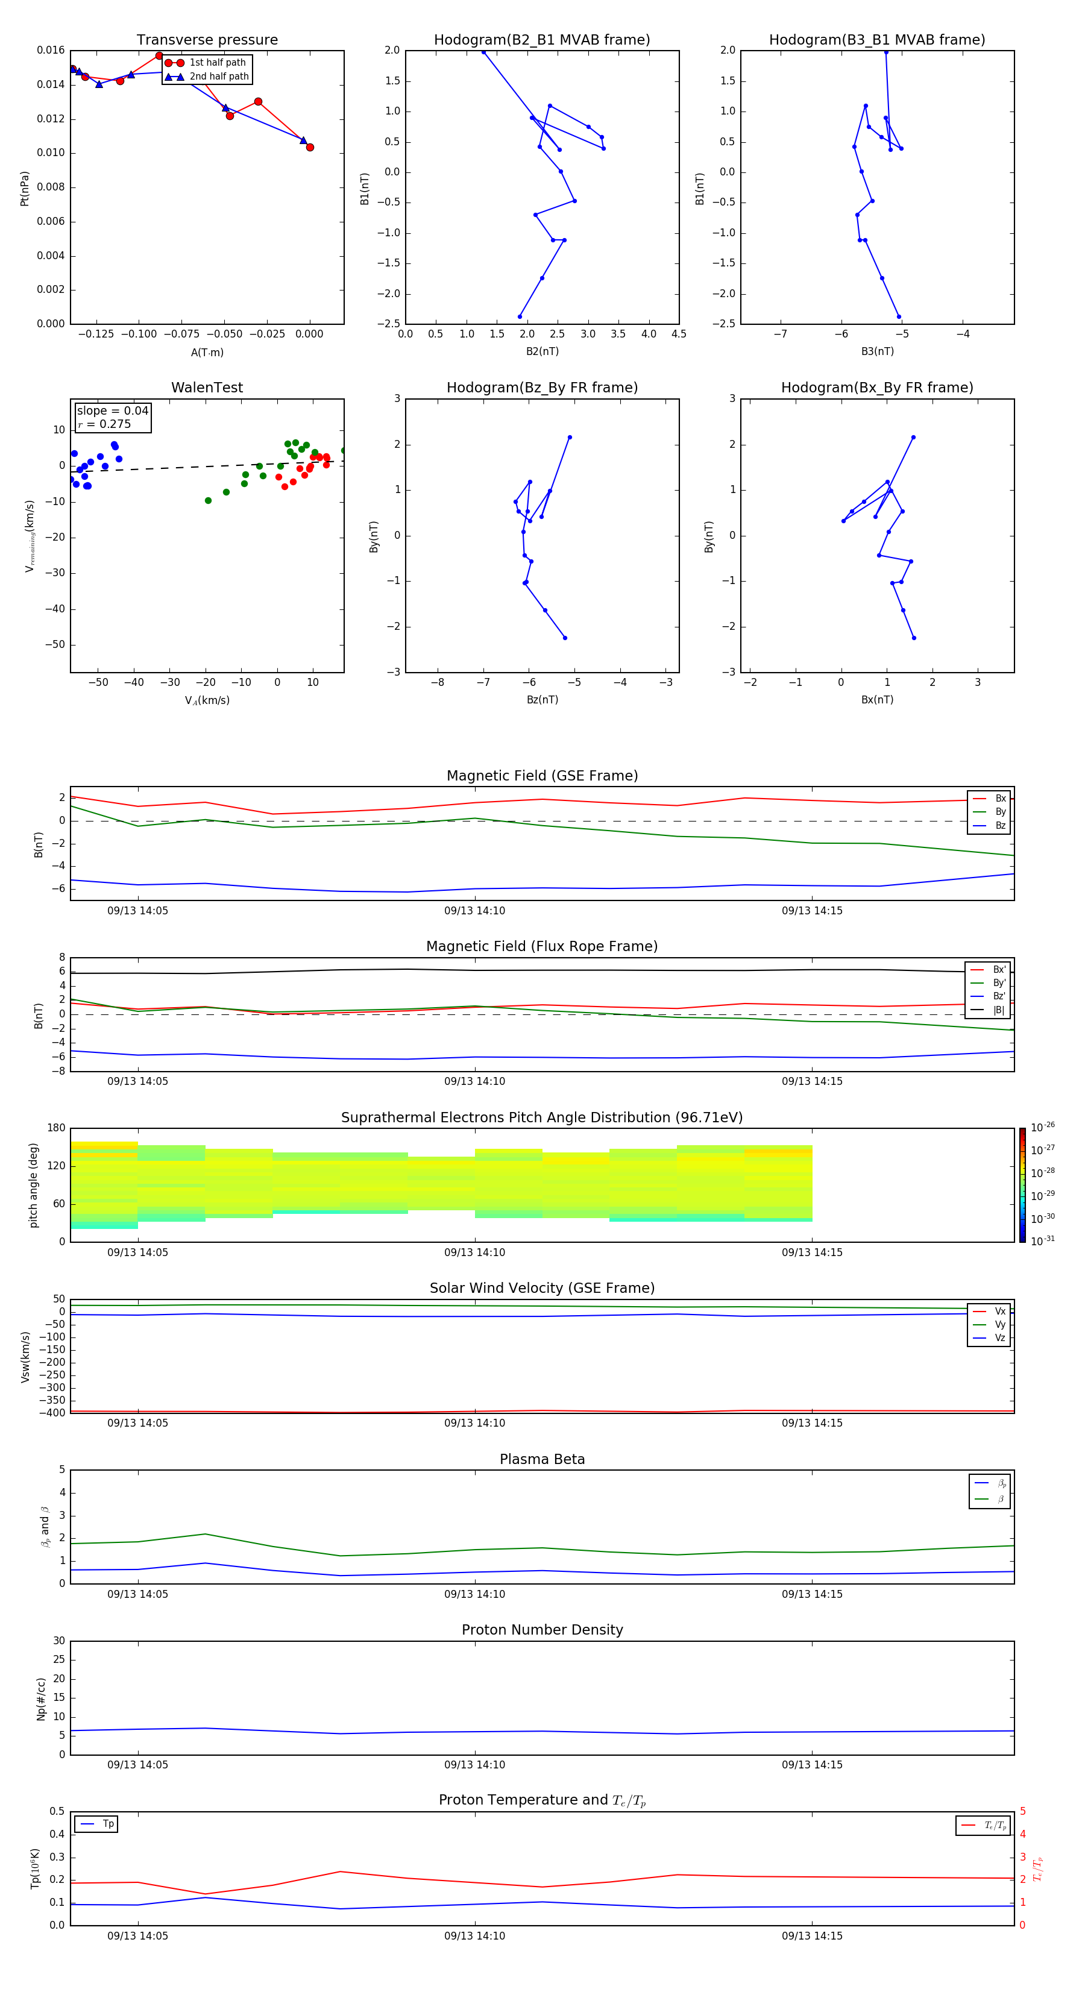
Task: Click the "Solar Wind Velocity (GSE Frame)" title
Action: point(542,1289)
